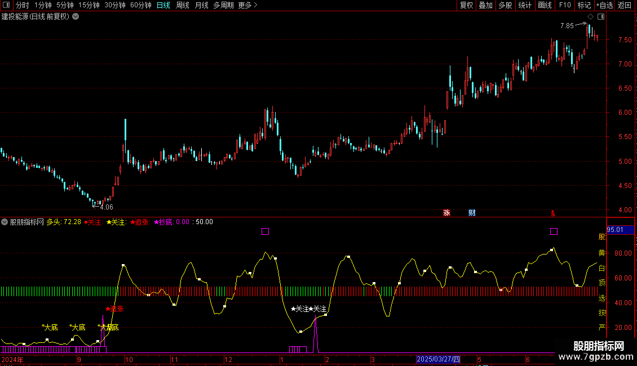Click the 2025/03/27 date marker on timeline
The width and height of the screenshot is (637, 366).
coord(438,359)
